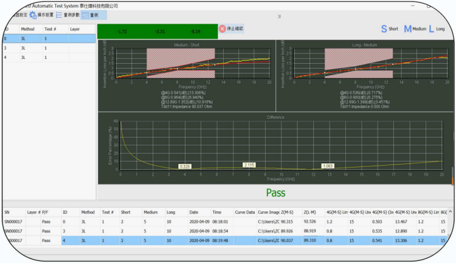Select the 量測 measurement chart icon

[85, 15]
